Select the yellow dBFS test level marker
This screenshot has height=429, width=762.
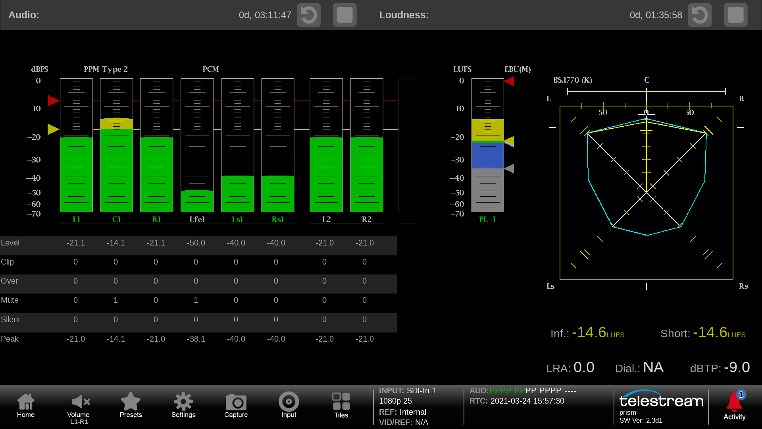pos(53,129)
